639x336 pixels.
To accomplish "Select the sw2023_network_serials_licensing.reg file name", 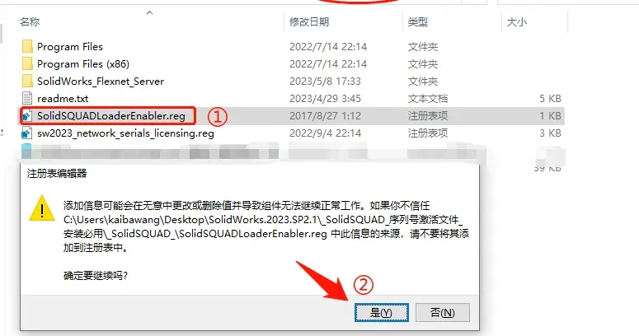I will coord(125,133).
